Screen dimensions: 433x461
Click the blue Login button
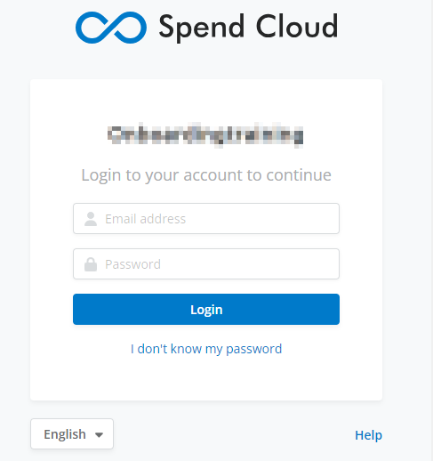206,309
